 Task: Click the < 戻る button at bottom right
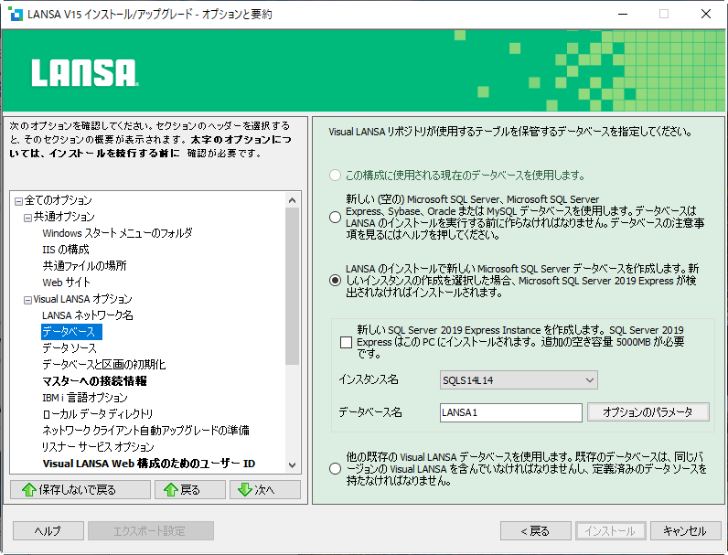(536, 531)
